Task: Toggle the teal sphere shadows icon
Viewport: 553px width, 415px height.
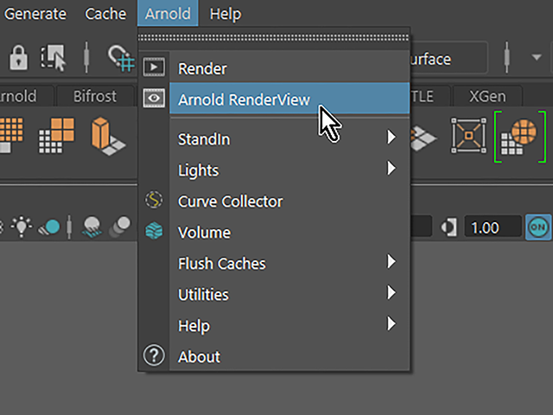Action: pyautogui.click(x=49, y=227)
